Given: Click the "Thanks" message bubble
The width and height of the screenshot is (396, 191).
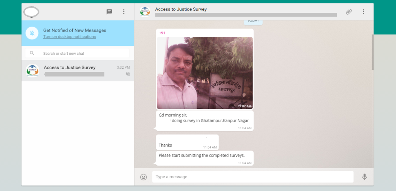Looking at the screenshot, I should coord(187,142).
